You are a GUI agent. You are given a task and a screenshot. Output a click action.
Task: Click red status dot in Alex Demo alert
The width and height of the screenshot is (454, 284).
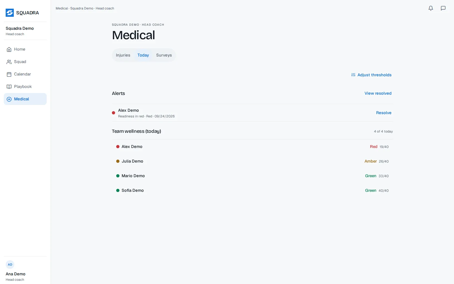[113, 113]
